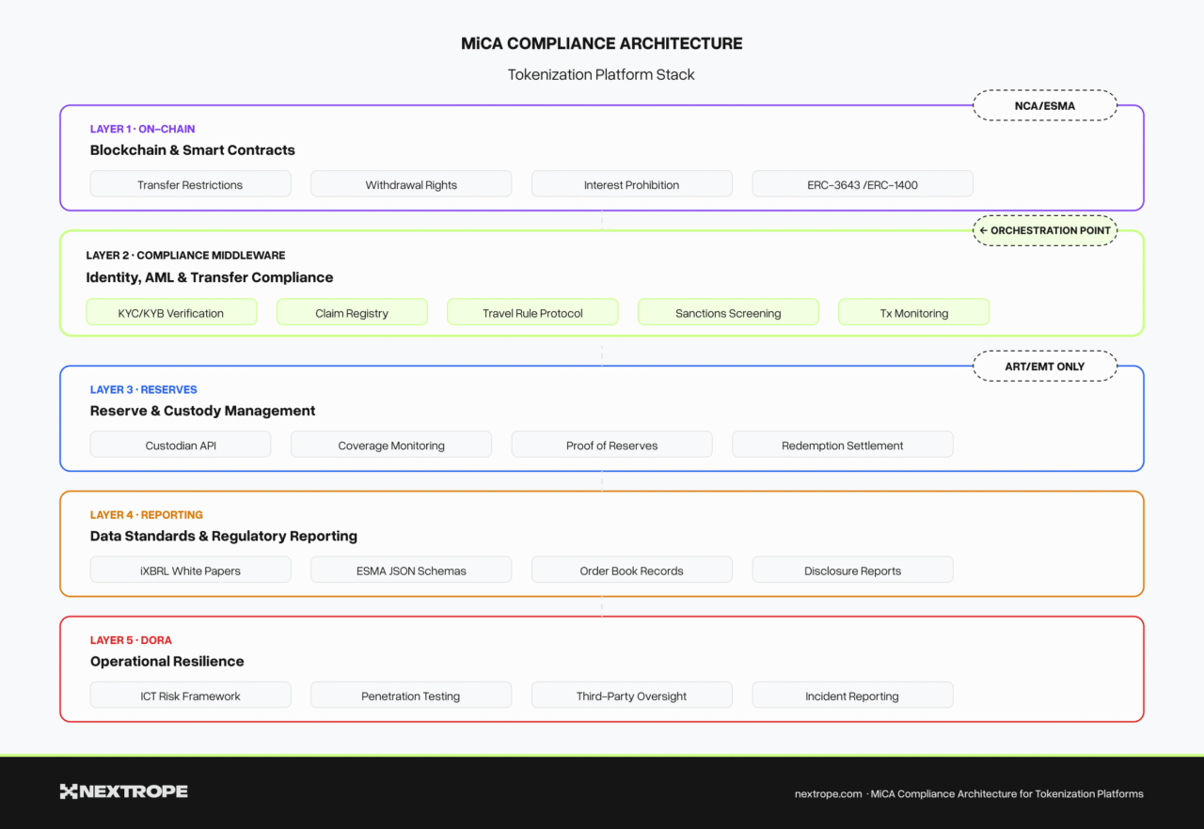
Task: Click the Nextrope logo icon
Action: click(x=69, y=791)
